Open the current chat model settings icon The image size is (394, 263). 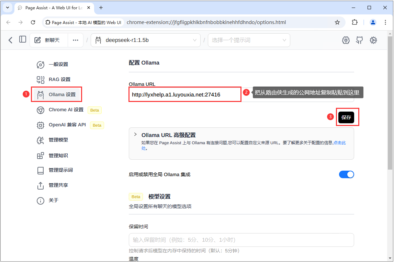346,40
